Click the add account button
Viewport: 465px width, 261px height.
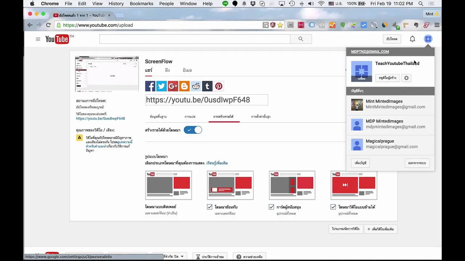(x=360, y=163)
